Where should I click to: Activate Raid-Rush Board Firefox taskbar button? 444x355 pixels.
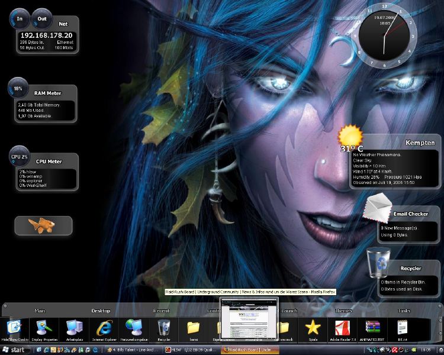pos(249,350)
